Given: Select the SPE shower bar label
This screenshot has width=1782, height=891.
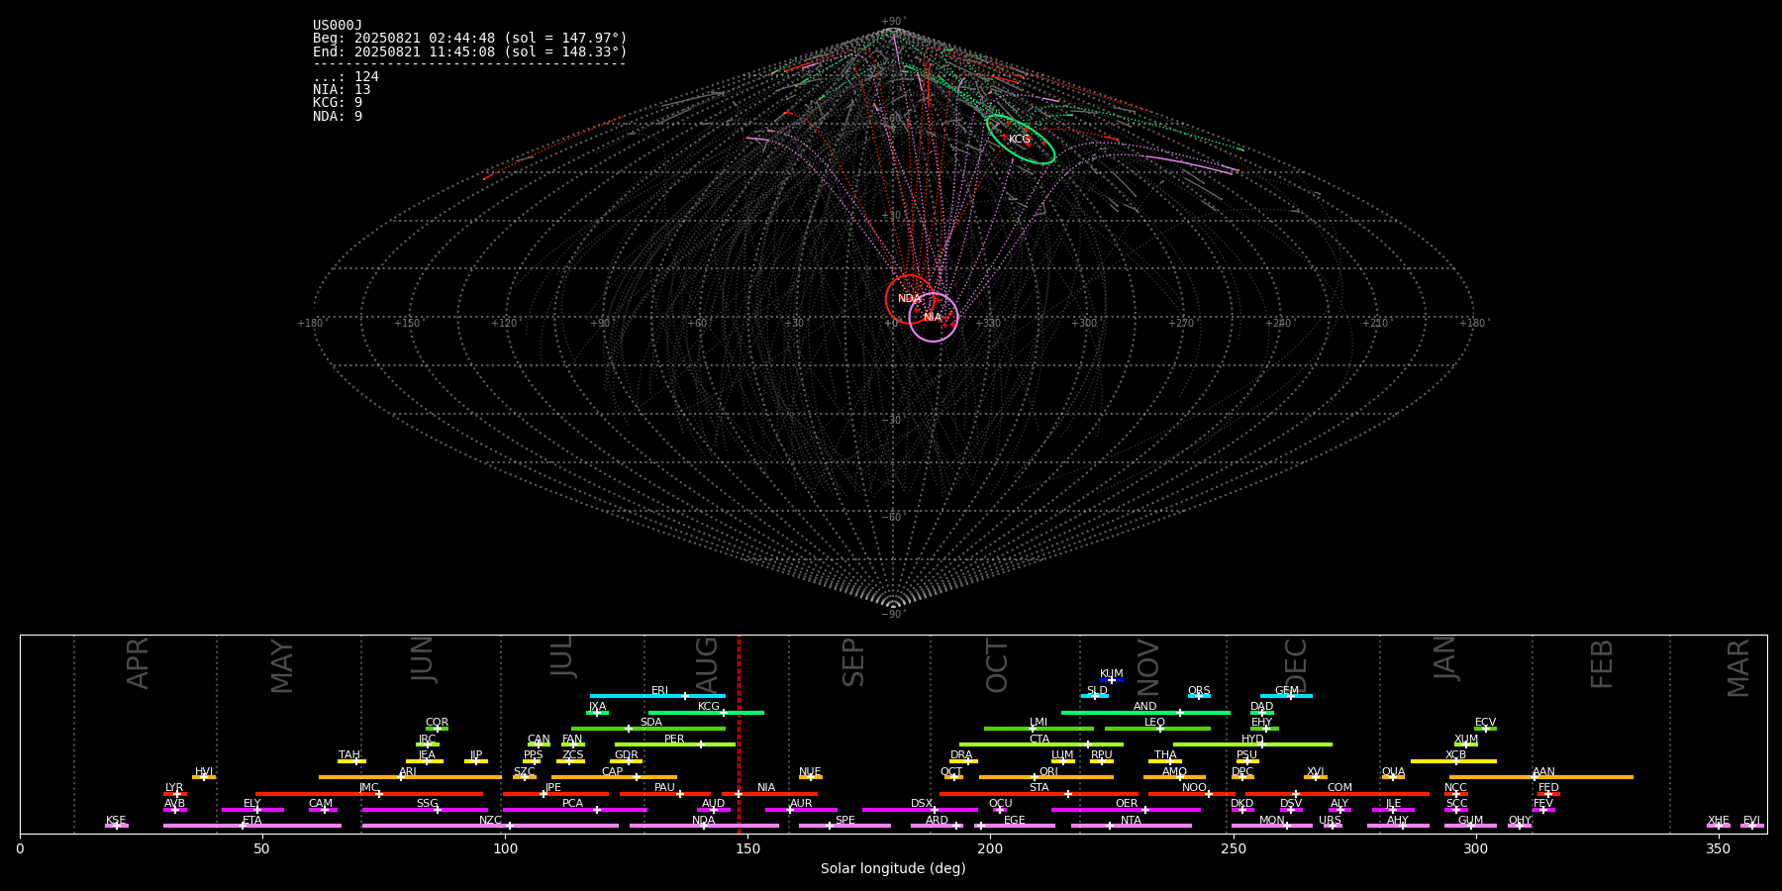Looking at the screenshot, I should (x=844, y=821).
